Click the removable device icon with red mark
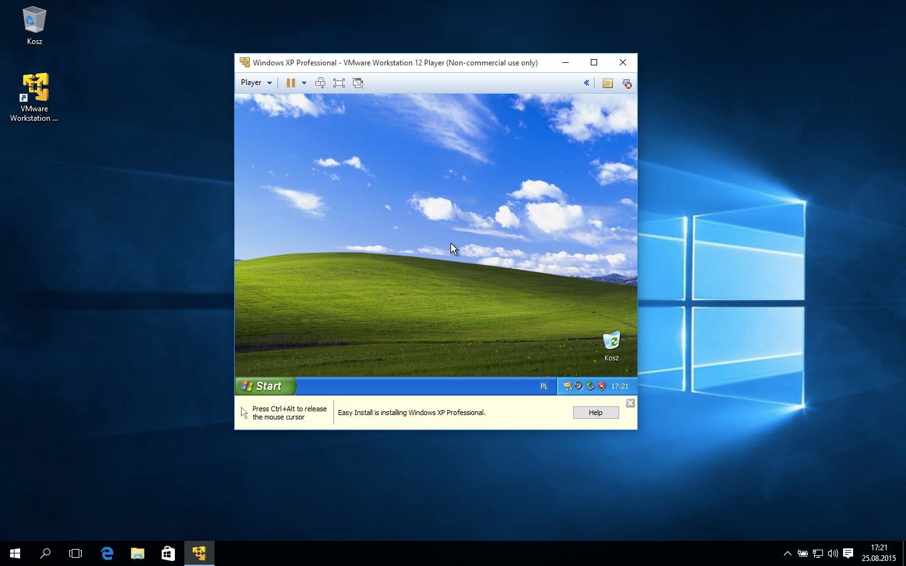Screen dimensions: 906x566 pos(627,83)
